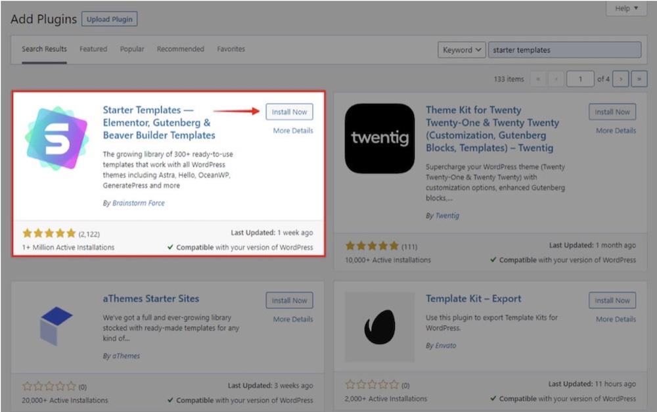Click the Add Plugins page heading

pyautogui.click(x=43, y=19)
